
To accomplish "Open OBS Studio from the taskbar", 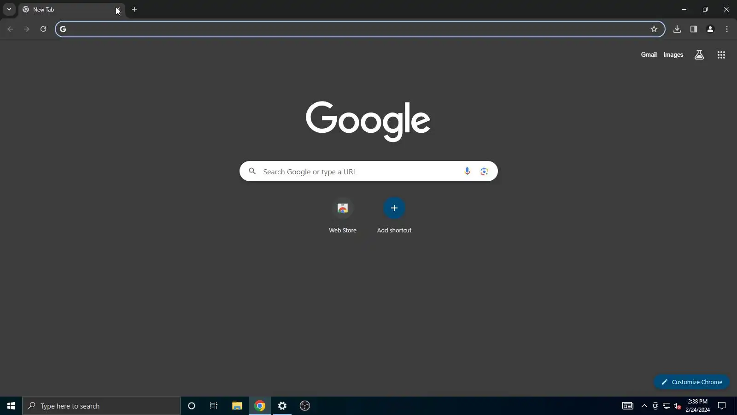I will (305, 406).
